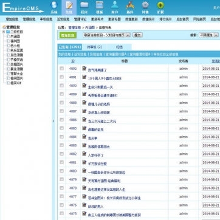The width and height of the screenshot is (220, 220).
Task: Open the 系统 (System) top navigation icon
Action: point(54,7)
